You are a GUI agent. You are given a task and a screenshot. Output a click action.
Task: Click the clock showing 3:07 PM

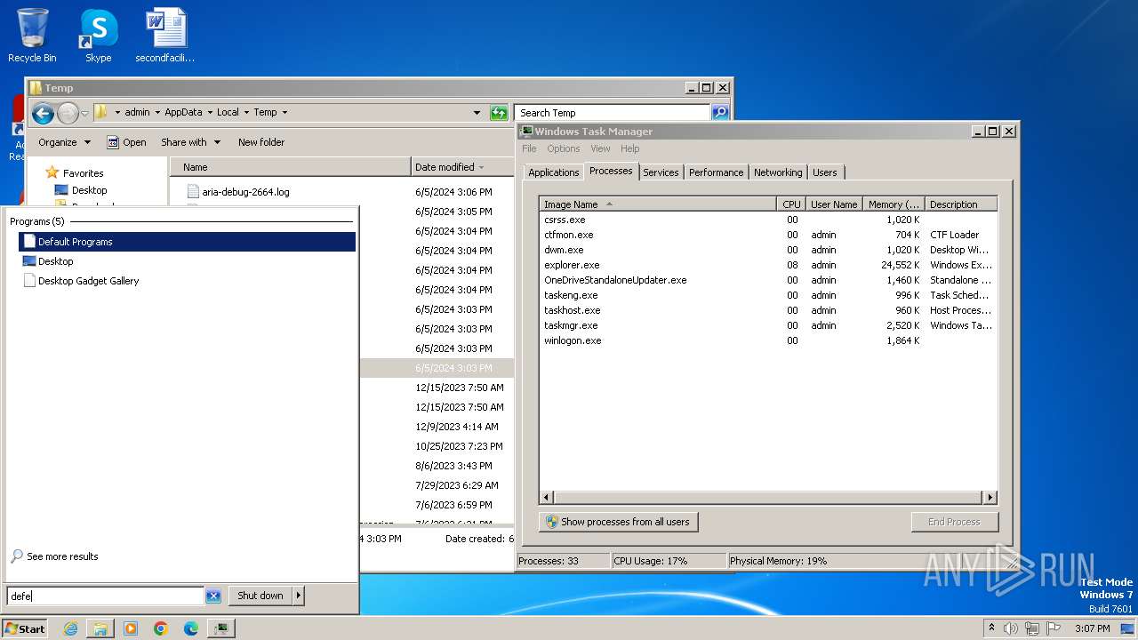pyautogui.click(x=1092, y=628)
